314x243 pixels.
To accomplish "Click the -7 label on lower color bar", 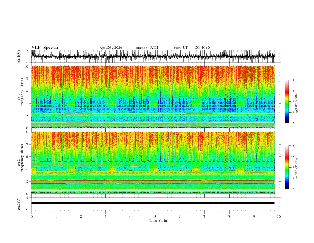I will point(292,189).
